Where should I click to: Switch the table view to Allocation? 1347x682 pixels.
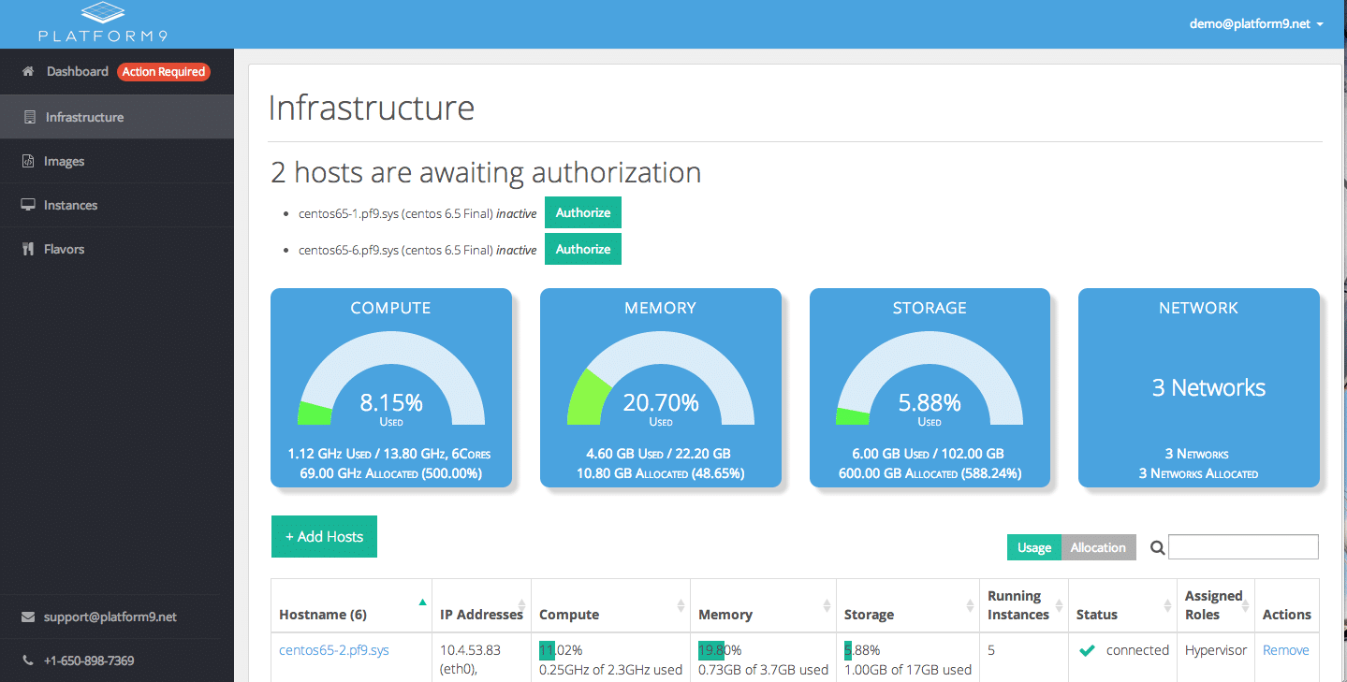click(1098, 547)
